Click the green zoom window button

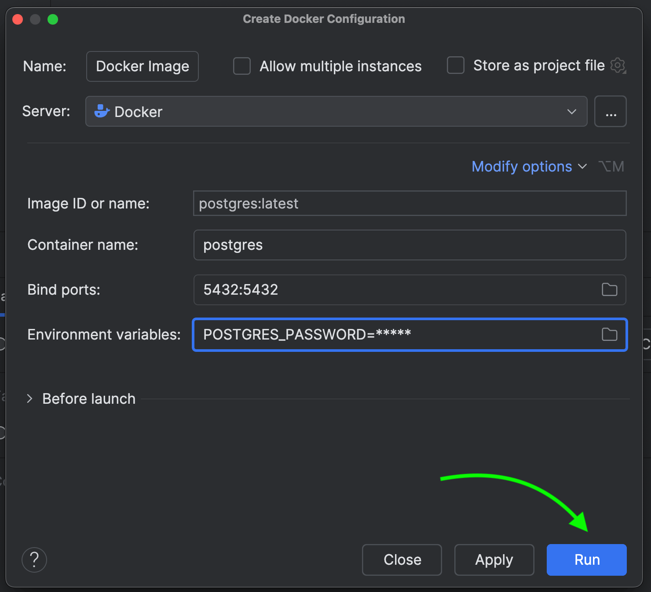pyautogui.click(x=53, y=19)
